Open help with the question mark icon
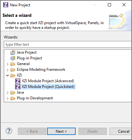132x140 pixels. (9, 131)
